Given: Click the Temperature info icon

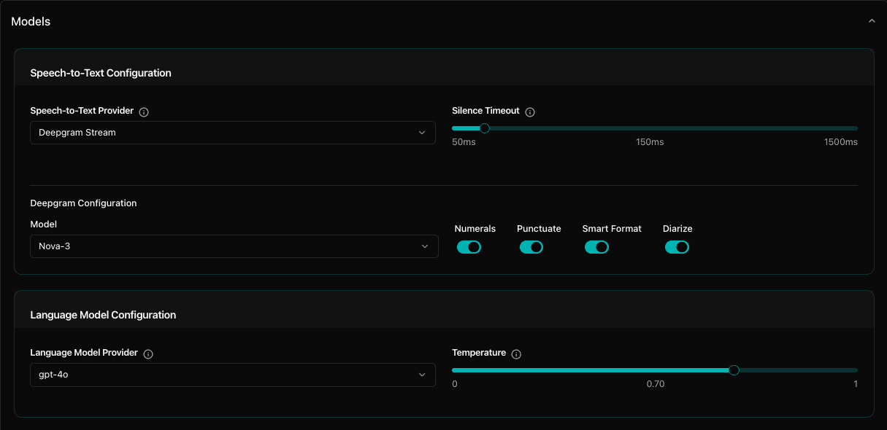Looking at the screenshot, I should click(x=516, y=354).
